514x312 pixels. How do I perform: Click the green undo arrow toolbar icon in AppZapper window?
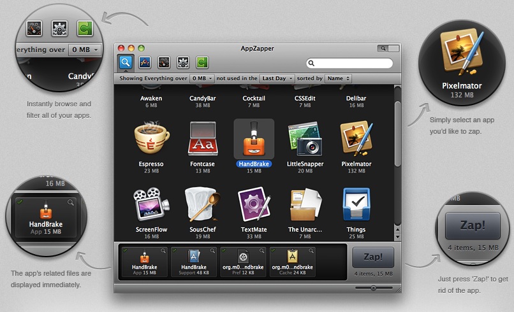(202, 62)
